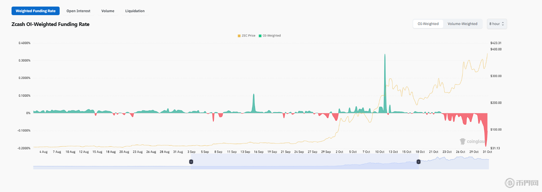Viewport: 542px width, 192px height.
Task: Switch to Volume-Weighted funding rate
Action: pos(462,24)
